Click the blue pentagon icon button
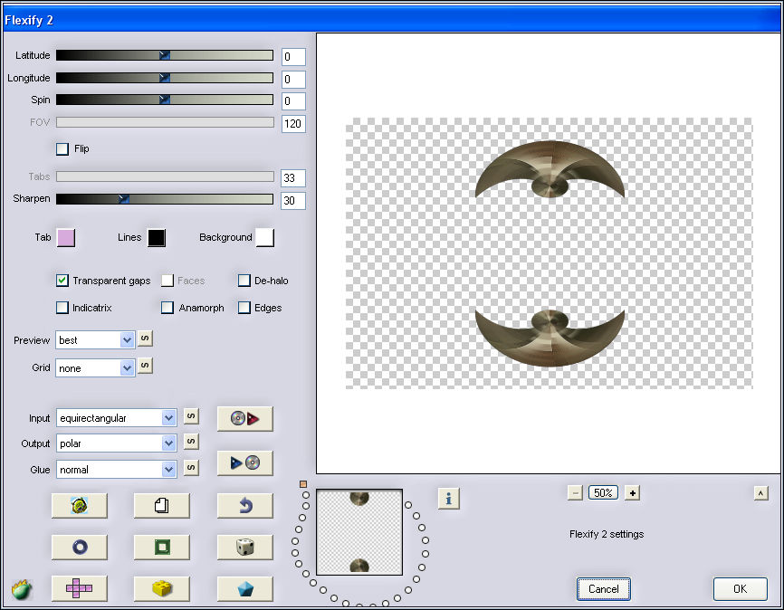The image size is (784, 610). 245,588
